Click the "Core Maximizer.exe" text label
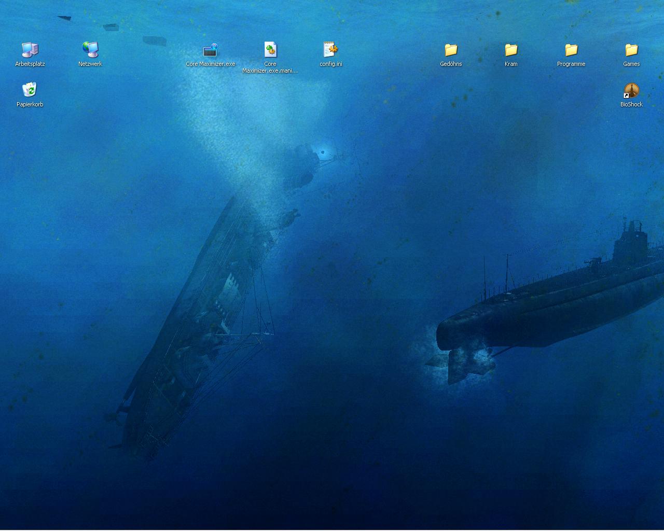Viewport: 664px width, 531px height. (x=210, y=64)
